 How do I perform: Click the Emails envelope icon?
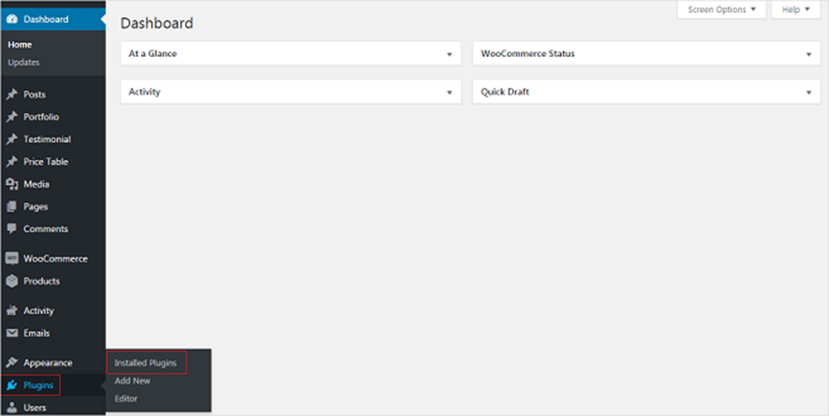pos(12,333)
